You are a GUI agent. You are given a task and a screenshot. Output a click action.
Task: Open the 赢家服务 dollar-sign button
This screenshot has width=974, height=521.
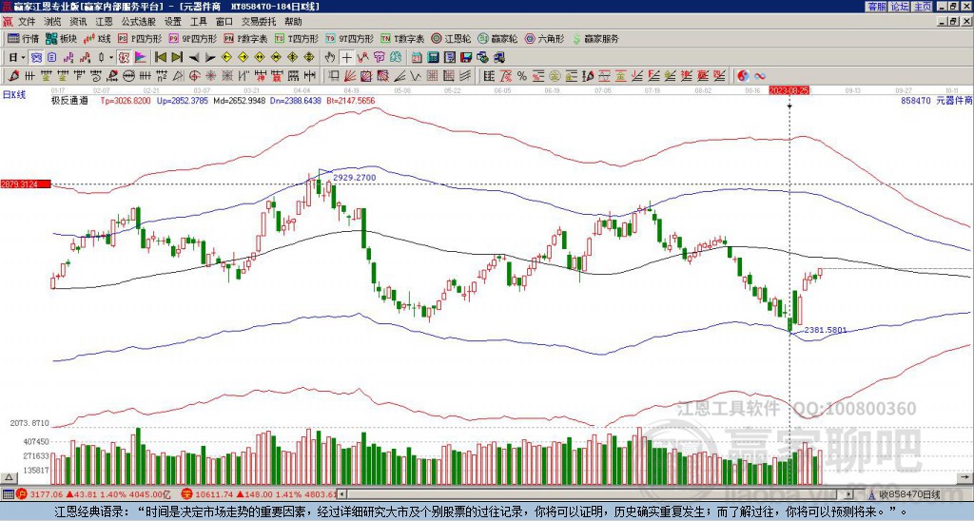[595, 38]
